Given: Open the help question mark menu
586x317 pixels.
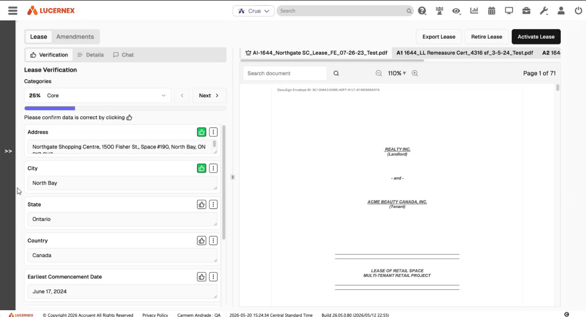Looking at the screenshot, I should click(x=422, y=11).
